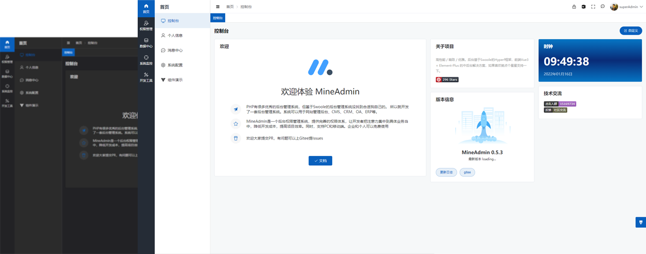Select 控制台 menu item in light sidebar
This screenshot has height=254, width=646.
point(182,21)
